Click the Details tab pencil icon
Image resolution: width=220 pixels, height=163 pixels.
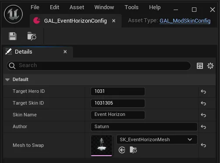pyautogui.click(x=9, y=51)
